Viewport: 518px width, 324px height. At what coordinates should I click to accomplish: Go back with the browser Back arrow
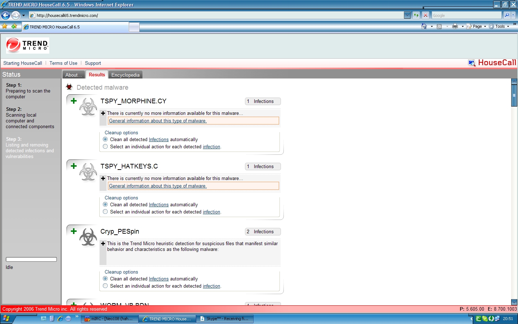(x=5, y=15)
